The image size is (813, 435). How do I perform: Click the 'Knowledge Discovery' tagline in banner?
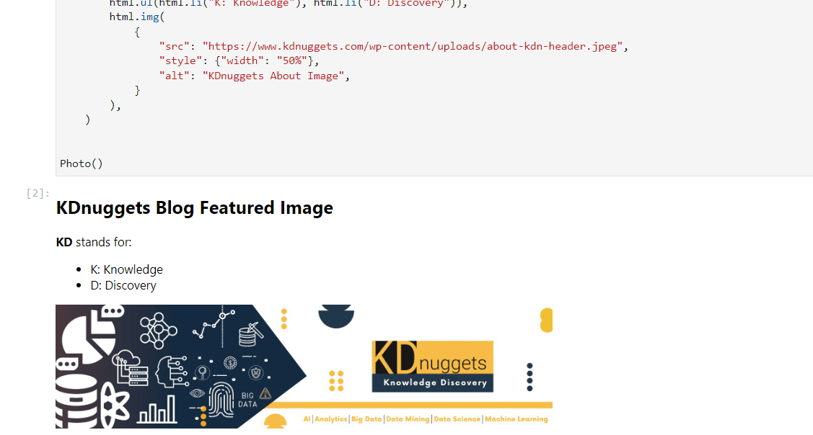(x=435, y=382)
